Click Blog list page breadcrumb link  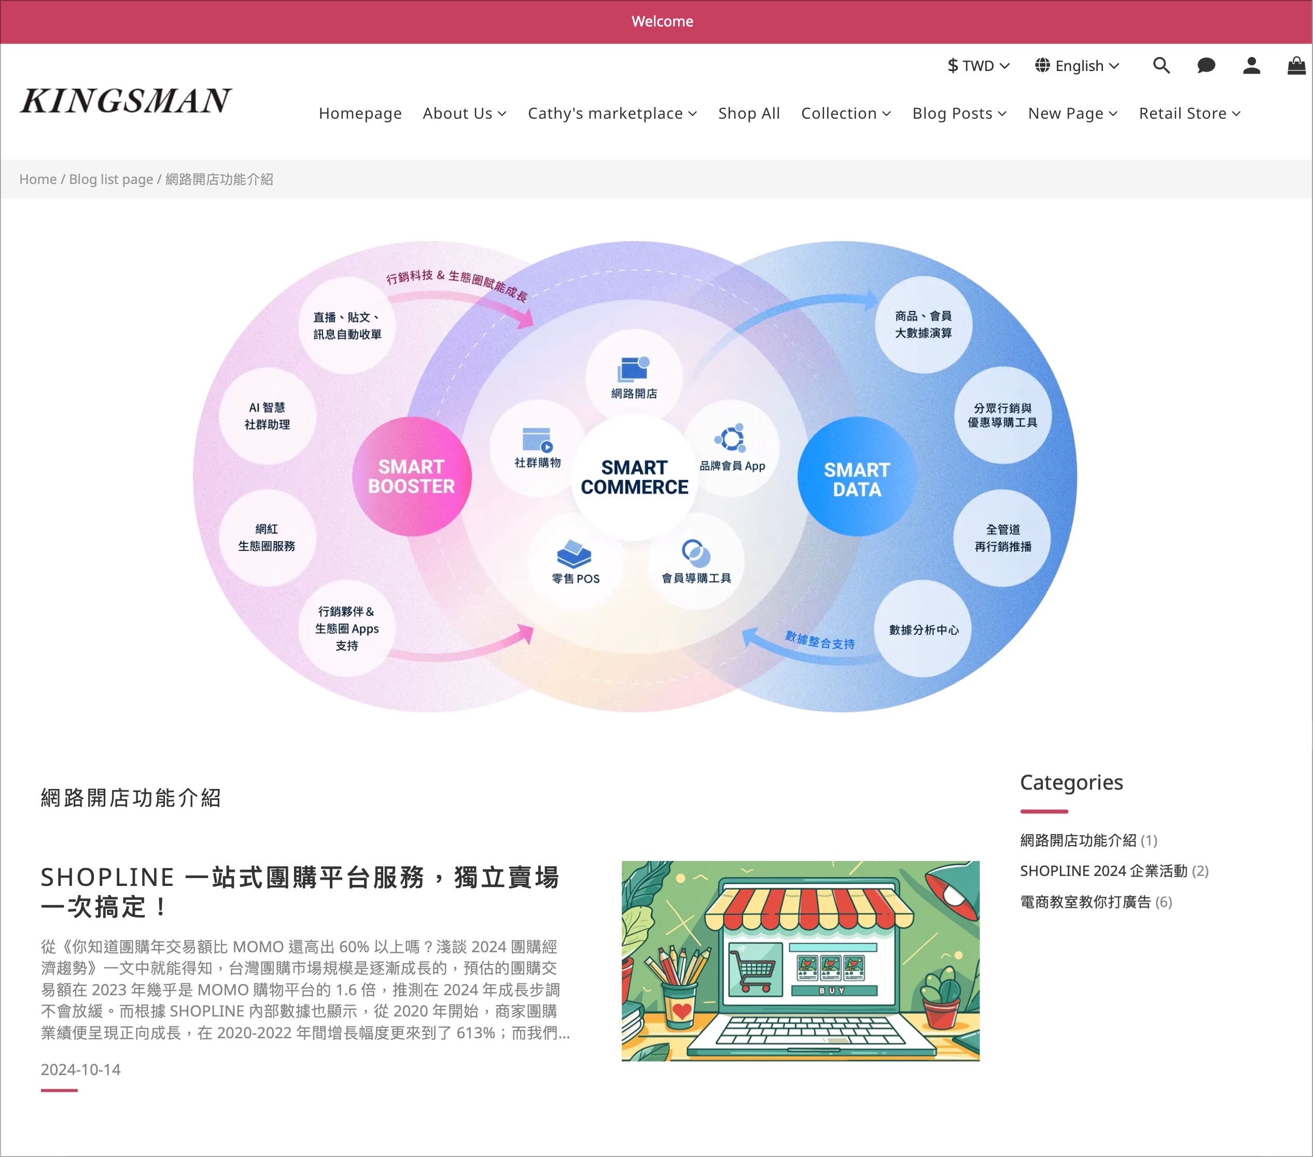pyautogui.click(x=111, y=179)
